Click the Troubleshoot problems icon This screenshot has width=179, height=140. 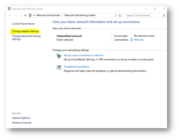pyautogui.click(x=59, y=67)
